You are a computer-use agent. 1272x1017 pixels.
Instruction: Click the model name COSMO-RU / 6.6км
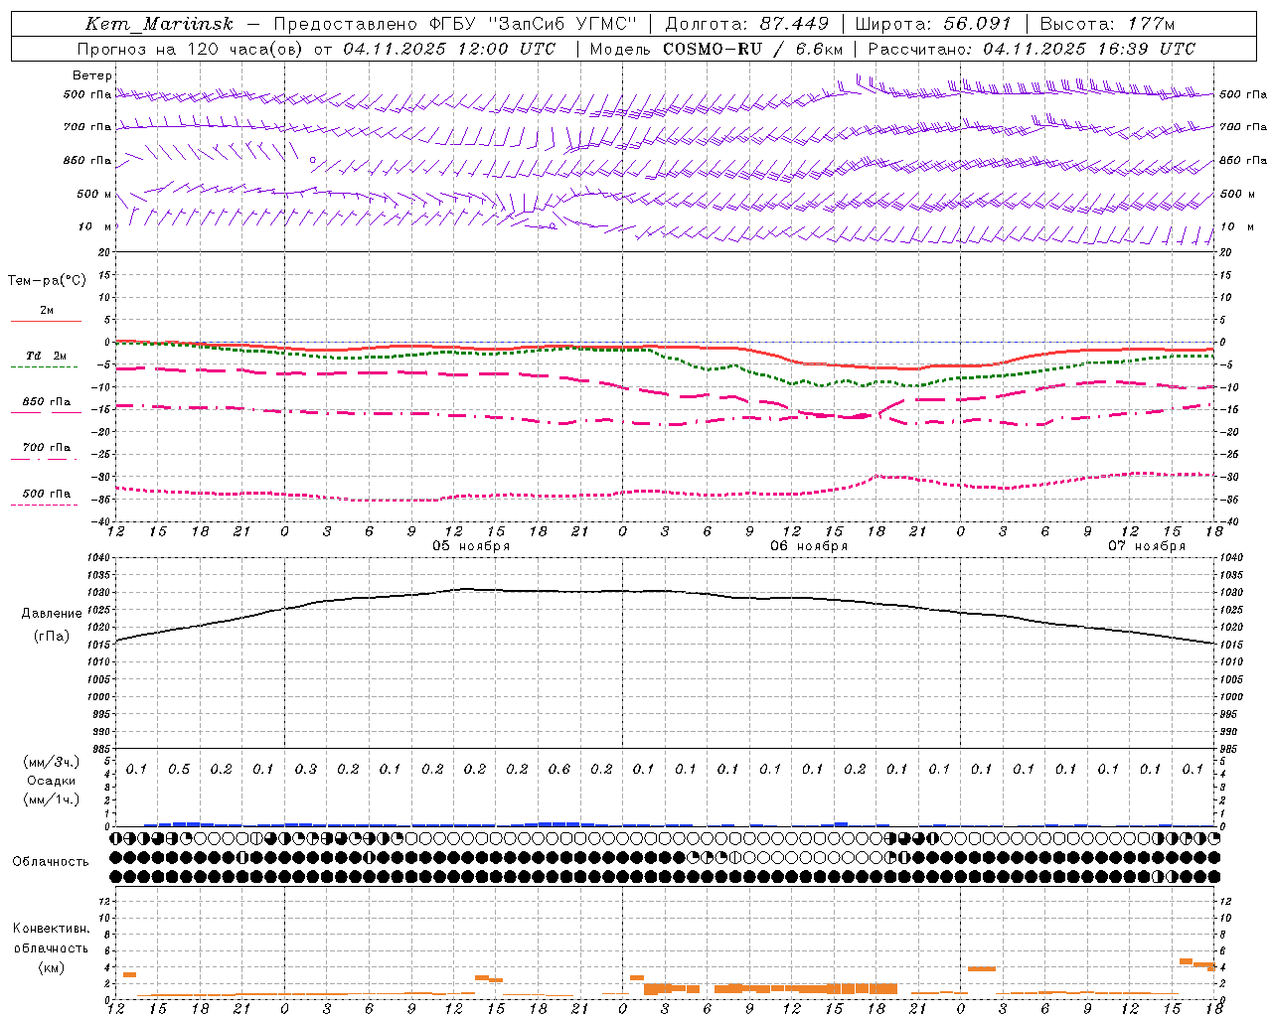coord(754,49)
